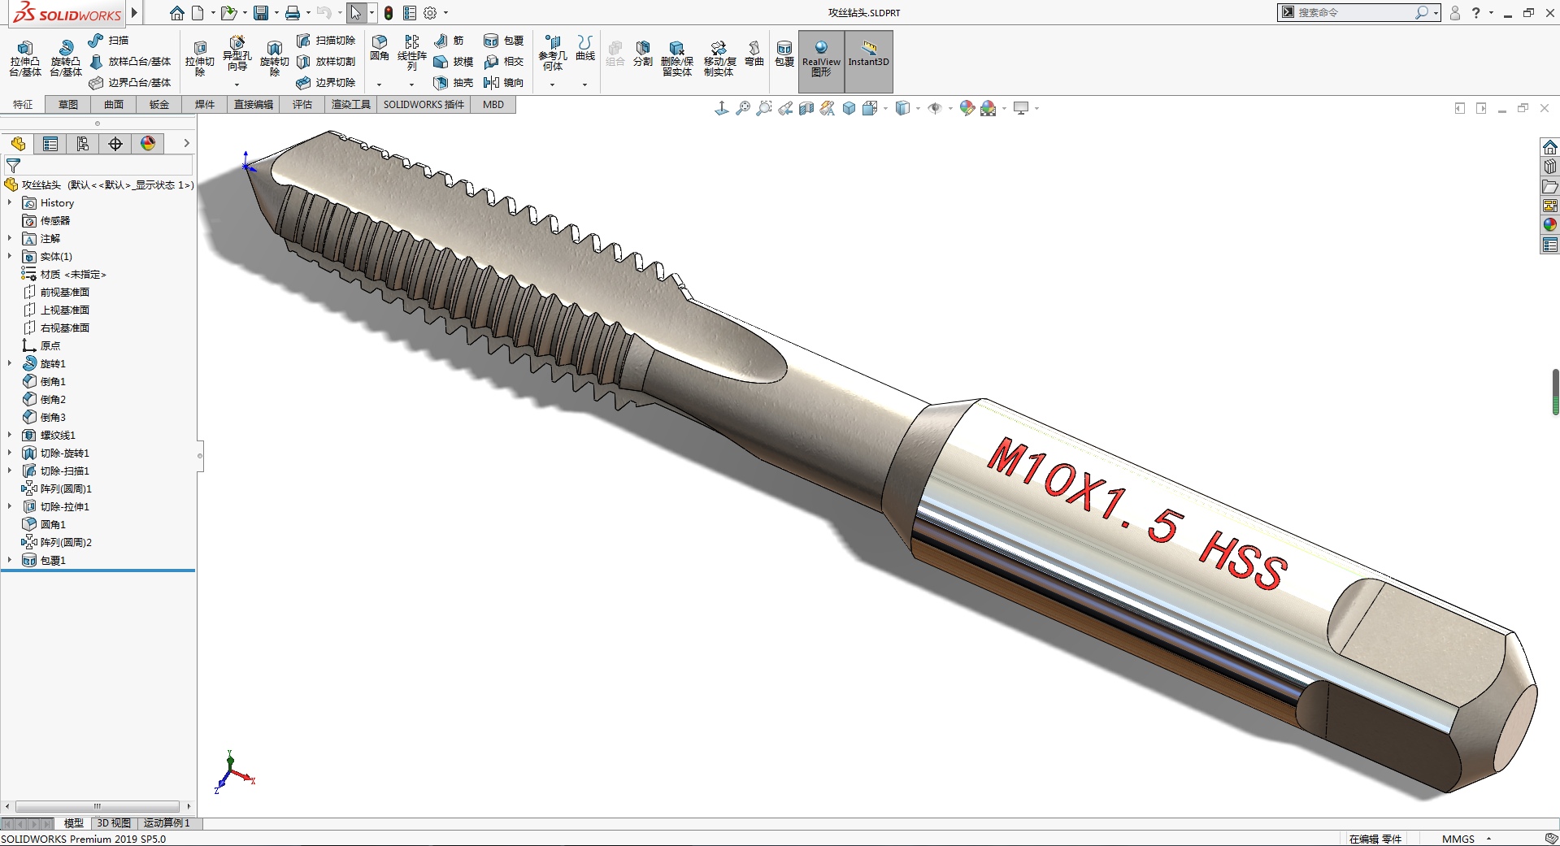
Task: Select the 拉伸切除 extruded cut tool
Action: [200, 59]
